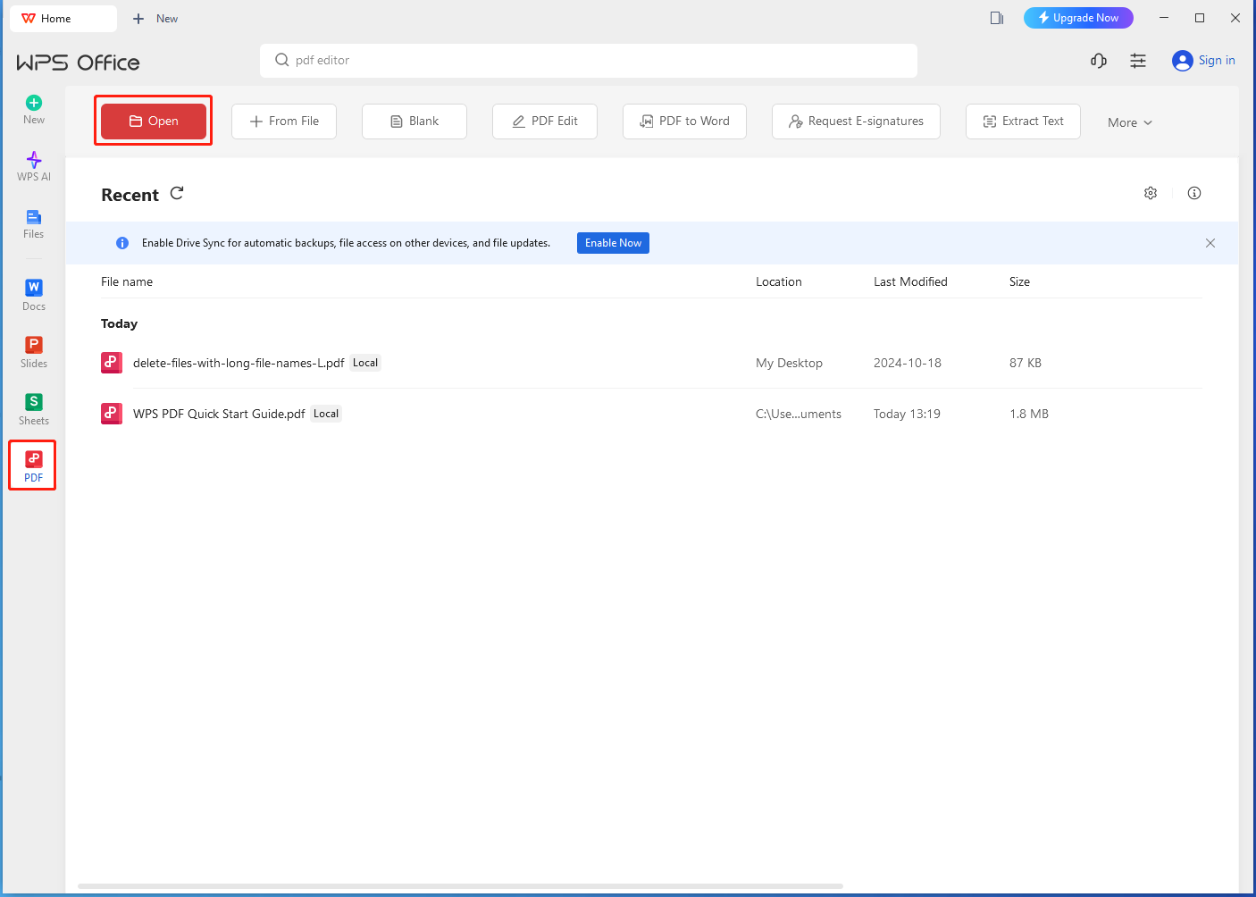Click Request E-signatures button
The width and height of the screenshot is (1256, 897).
pyautogui.click(x=856, y=122)
